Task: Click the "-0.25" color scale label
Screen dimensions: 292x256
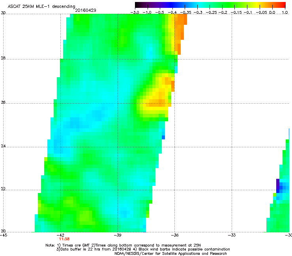Action: click(211, 13)
